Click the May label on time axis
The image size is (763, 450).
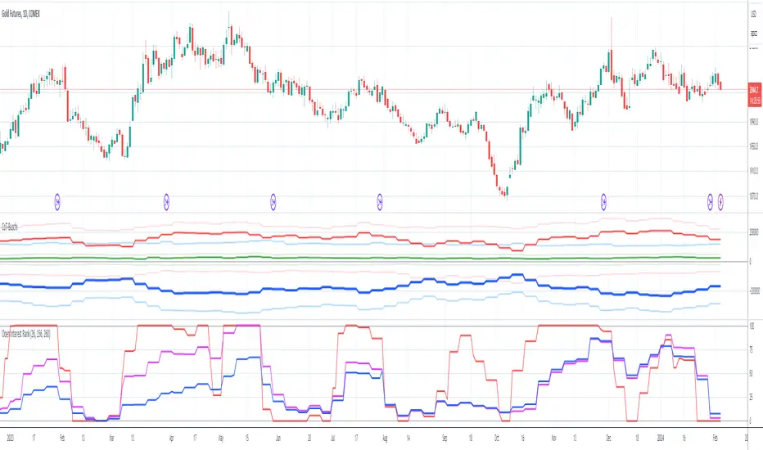pos(221,438)
